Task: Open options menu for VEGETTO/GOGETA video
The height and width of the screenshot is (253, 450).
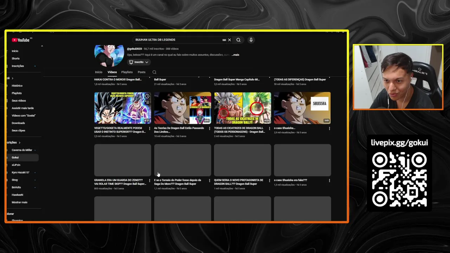Action: [x=150, y=129]
